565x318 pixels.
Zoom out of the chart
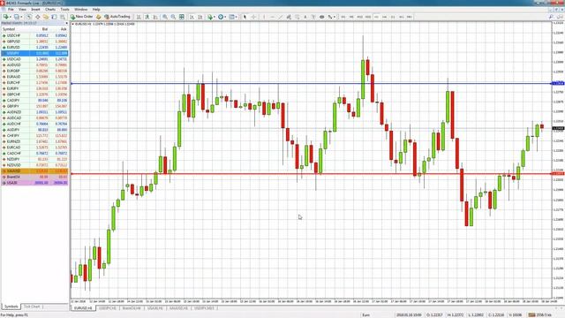pyautogui.click(x=173, y=17)
